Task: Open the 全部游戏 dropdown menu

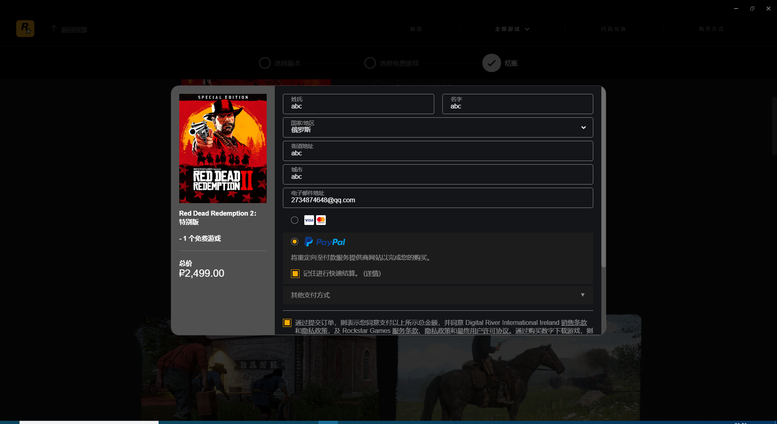Action: [512, 29]
